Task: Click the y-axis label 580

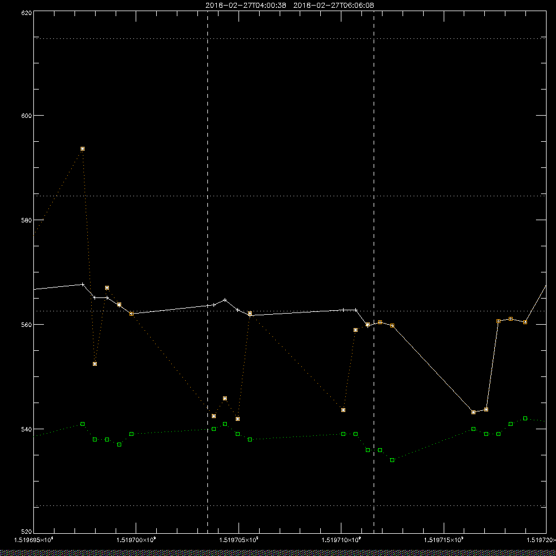Action: [x=27, y=220]
